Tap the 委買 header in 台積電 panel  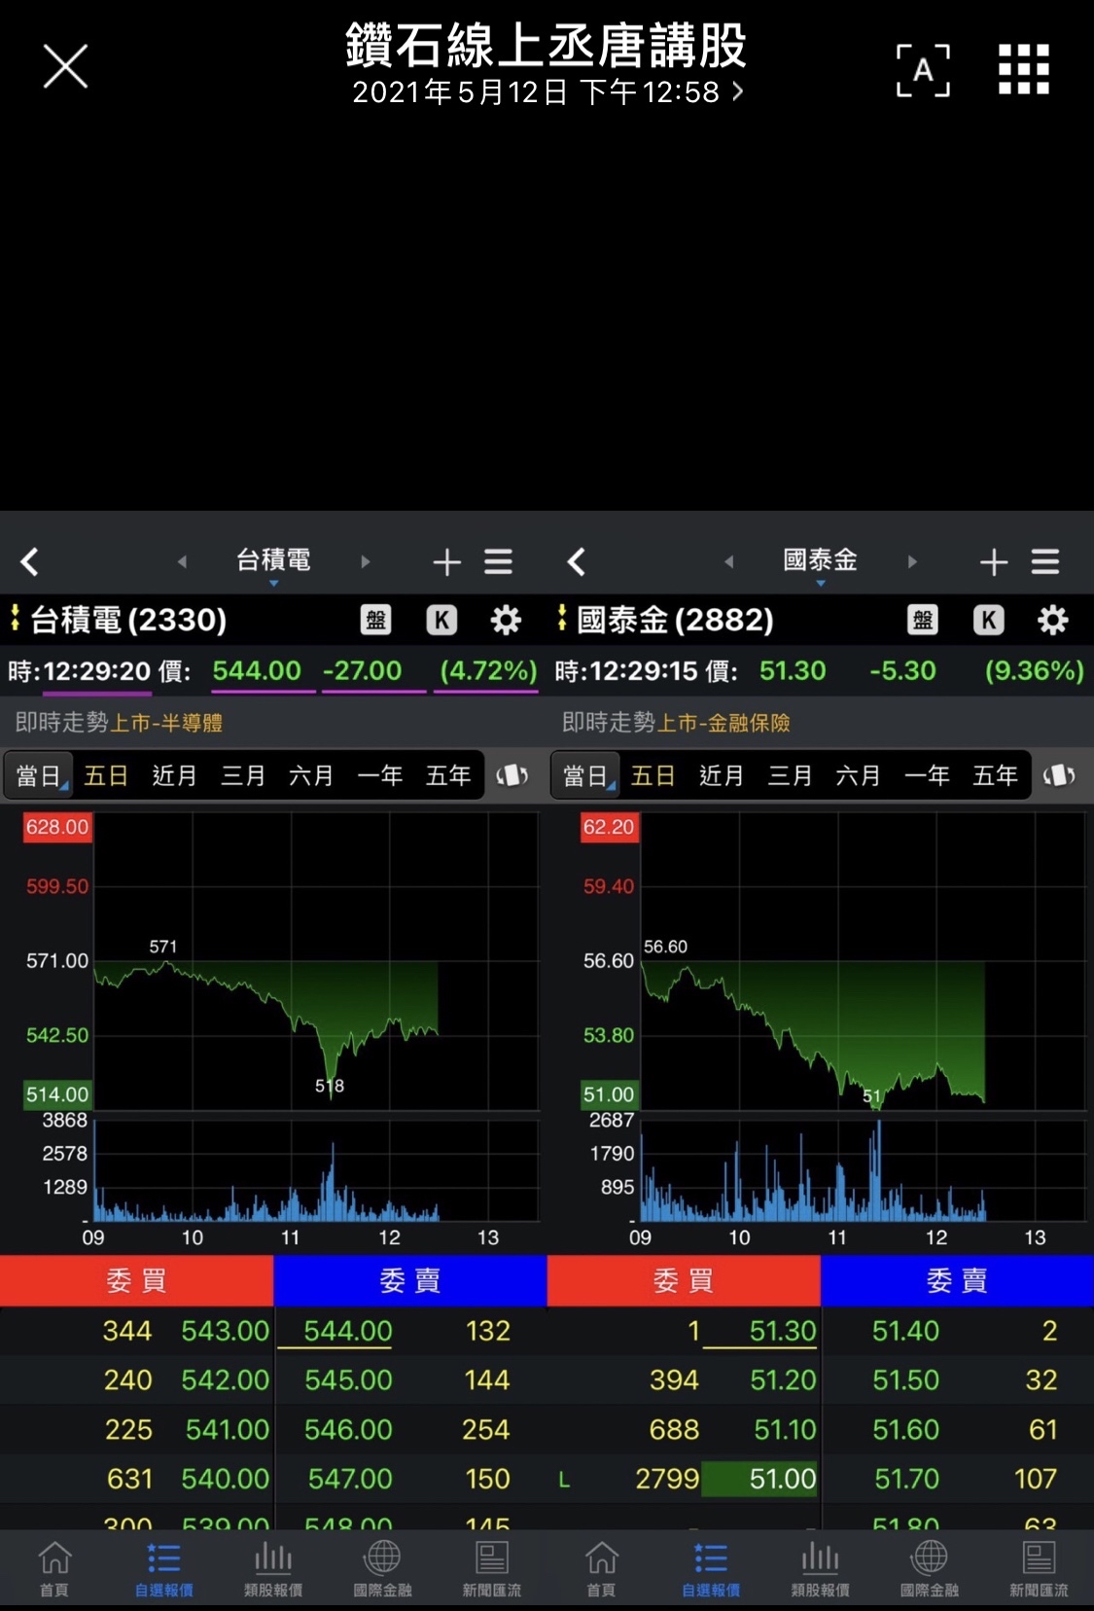(136, 1280)
